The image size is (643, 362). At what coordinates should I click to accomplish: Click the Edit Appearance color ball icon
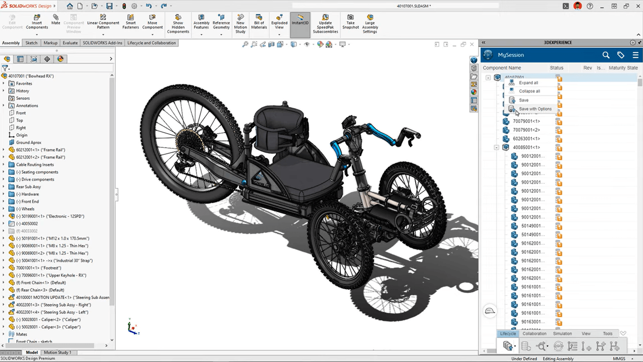[x=320, y=44]
